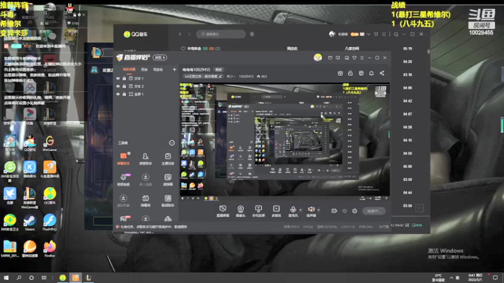Open the streamer avatar in 直播伴侣 titlebar
Viewport: 504px width, 283px height.
318,57
